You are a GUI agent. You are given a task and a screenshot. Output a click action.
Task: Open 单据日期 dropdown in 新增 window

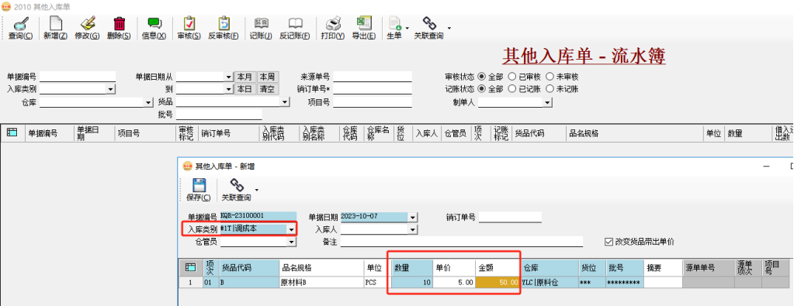pyautogui.click(x=413, y=217)
